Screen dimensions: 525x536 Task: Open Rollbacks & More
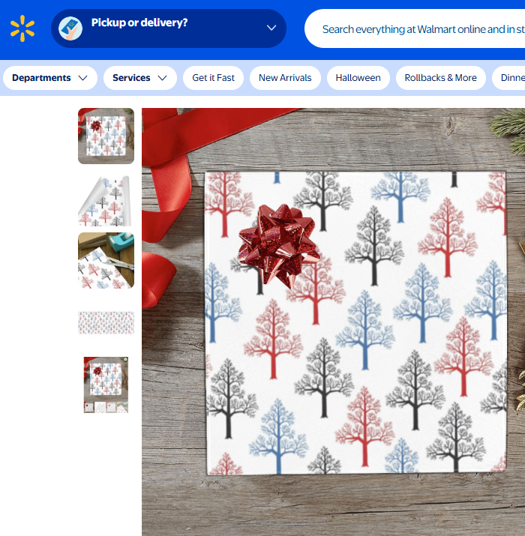[x=441, y=78]
